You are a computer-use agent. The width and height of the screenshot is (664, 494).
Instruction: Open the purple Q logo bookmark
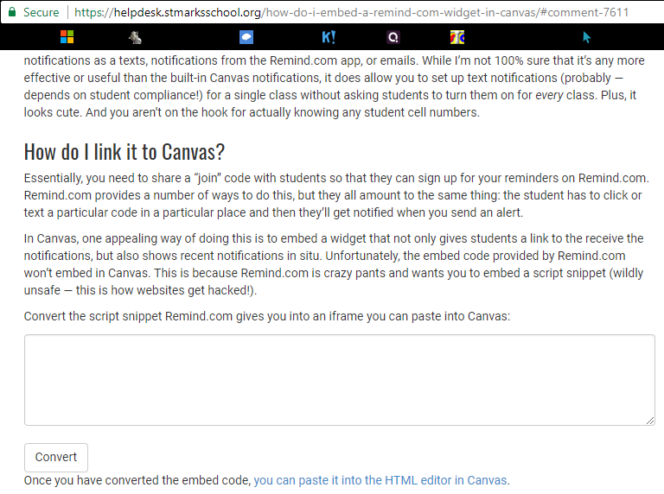(393, 37)
